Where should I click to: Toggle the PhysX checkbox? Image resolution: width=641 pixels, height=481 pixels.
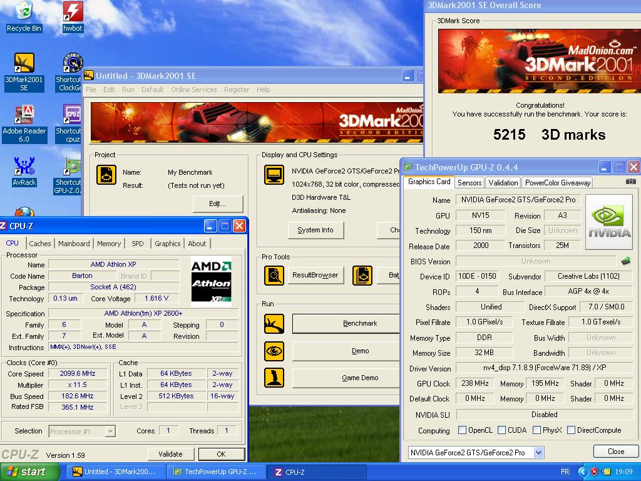tap(536, 430)
